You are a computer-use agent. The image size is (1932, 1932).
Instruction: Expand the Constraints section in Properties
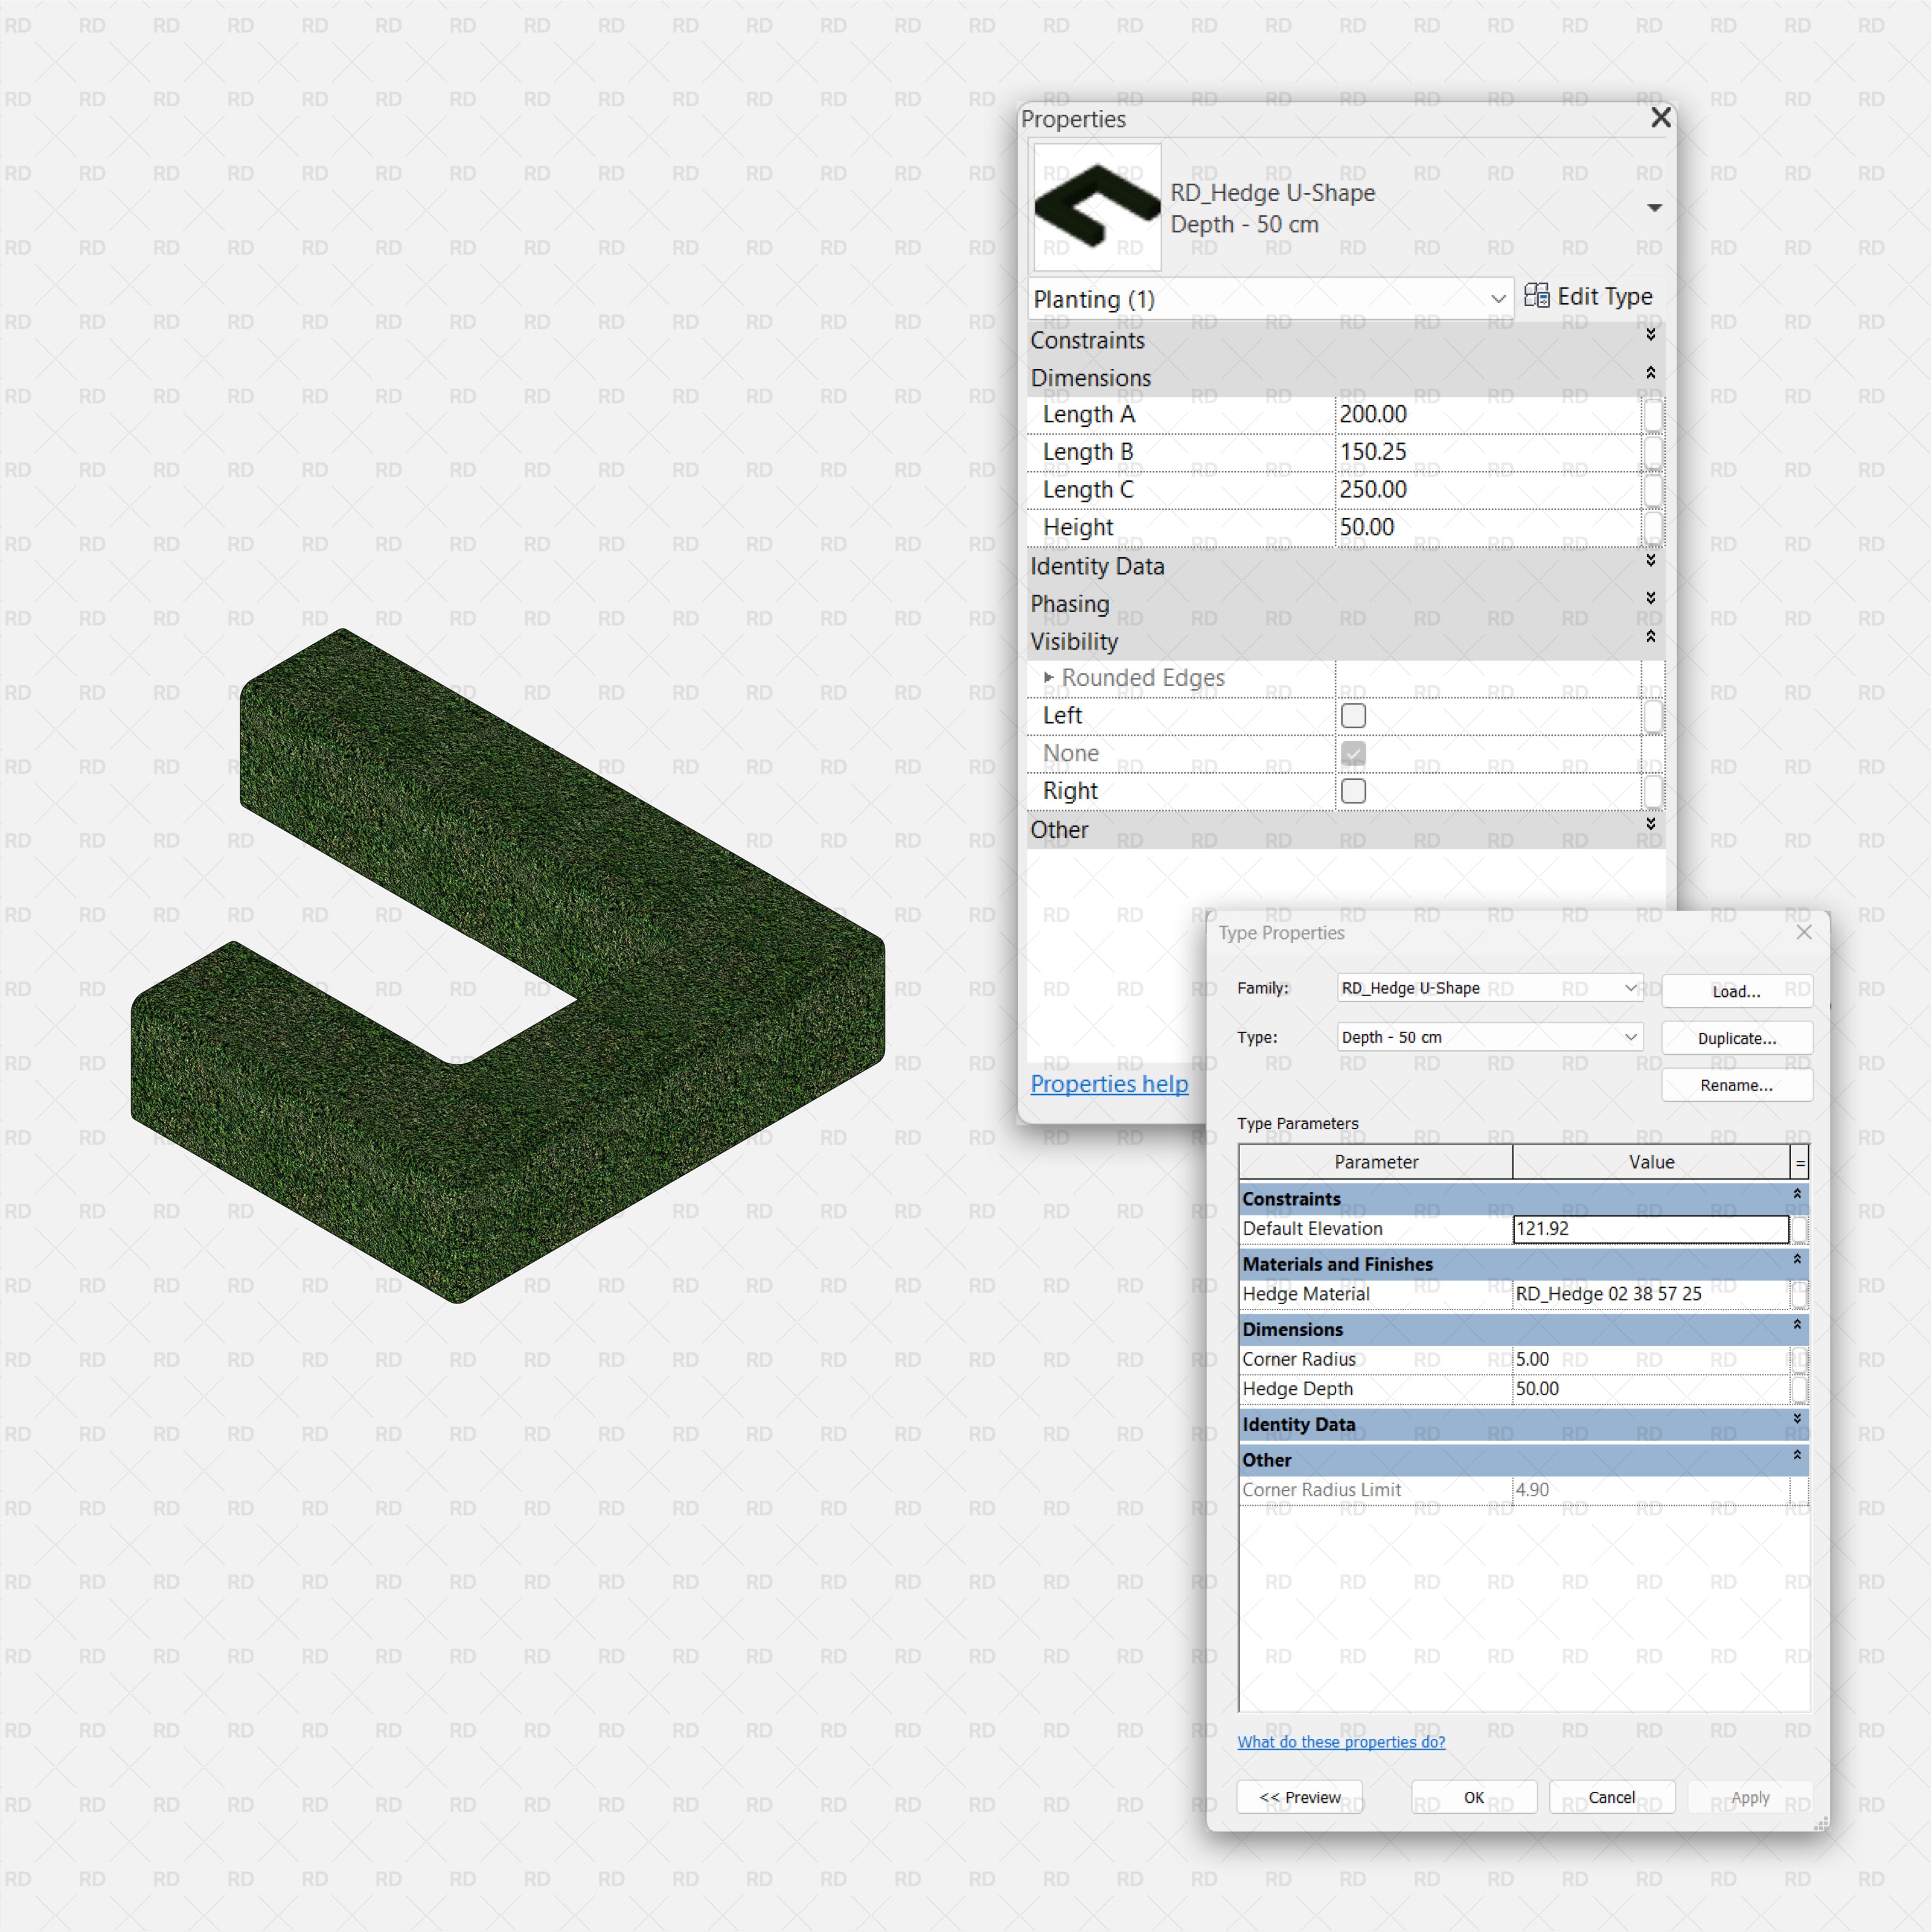1650,335
